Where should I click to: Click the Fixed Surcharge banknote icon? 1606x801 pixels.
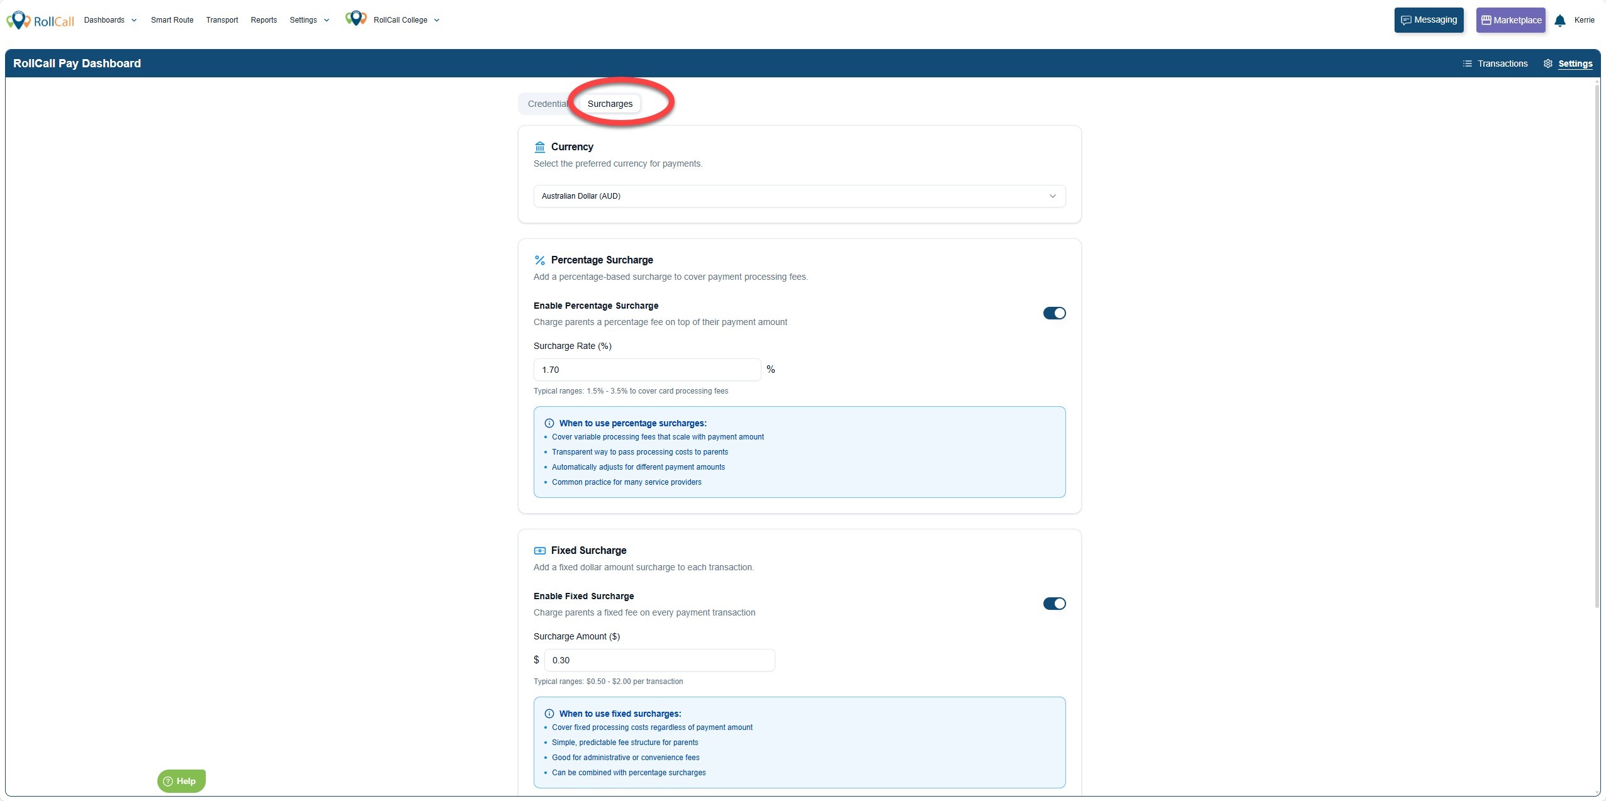(539, 551)
